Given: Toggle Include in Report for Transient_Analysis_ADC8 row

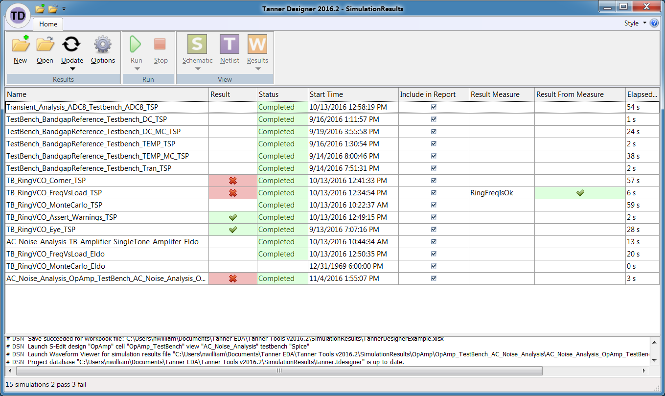Looking at the screenshot, I should [x=434, y=107].
